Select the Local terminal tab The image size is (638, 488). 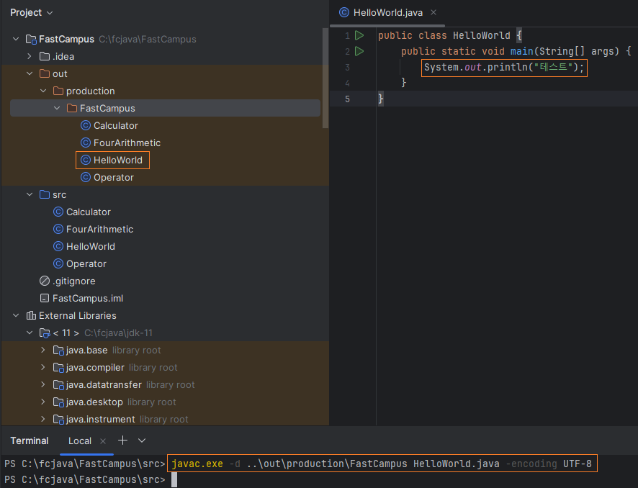(x=80, y=440)
